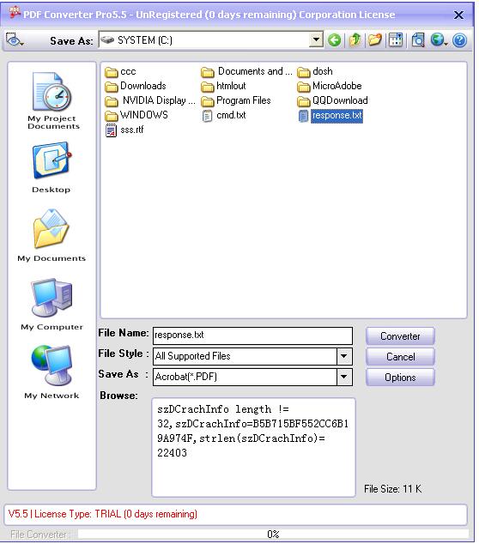Viewport: 479px width, 544px height.
Task: Open My Project Documents shortcut
Action: pos(53,100)
